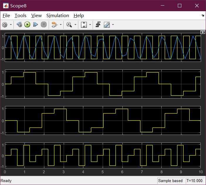Open the Simulation menu
Image resolution: width=206 pixels, height=185 pixels.
(x=58, y=16)
